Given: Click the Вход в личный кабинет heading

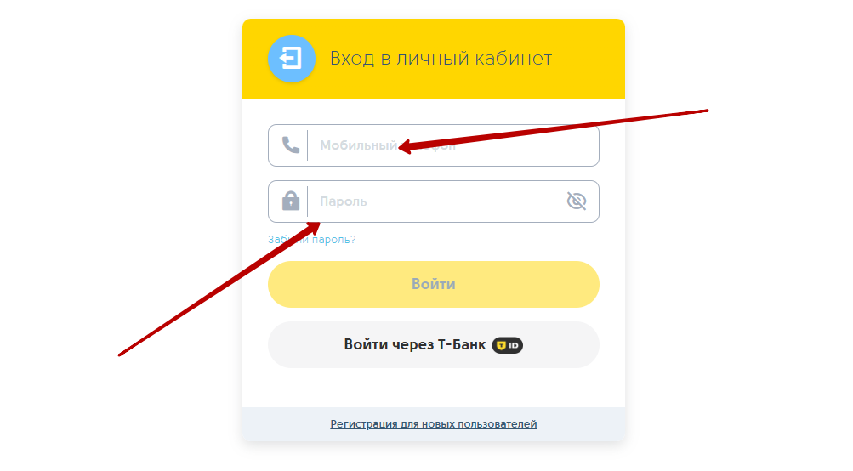Looking at the screenshot, I should pyautogui.click(x=441, y=58).
